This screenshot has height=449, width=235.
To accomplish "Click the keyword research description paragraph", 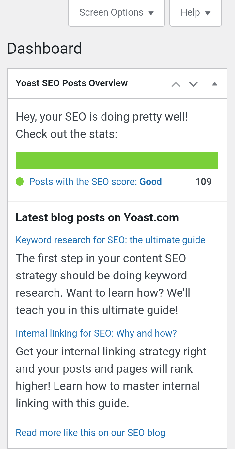I will [103, 284].
